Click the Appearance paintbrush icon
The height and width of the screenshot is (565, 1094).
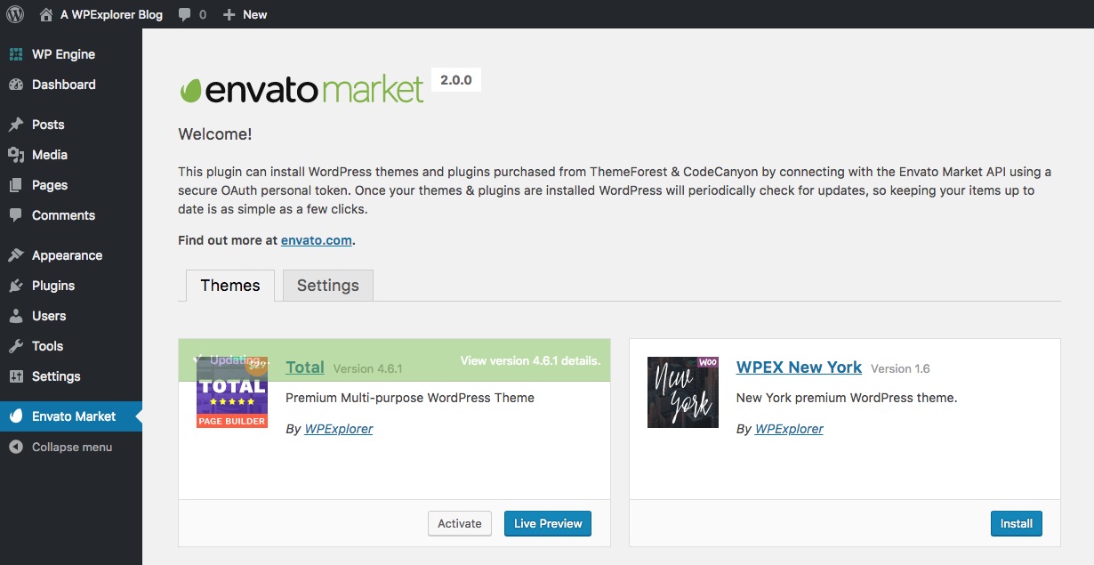pos(15,255)
